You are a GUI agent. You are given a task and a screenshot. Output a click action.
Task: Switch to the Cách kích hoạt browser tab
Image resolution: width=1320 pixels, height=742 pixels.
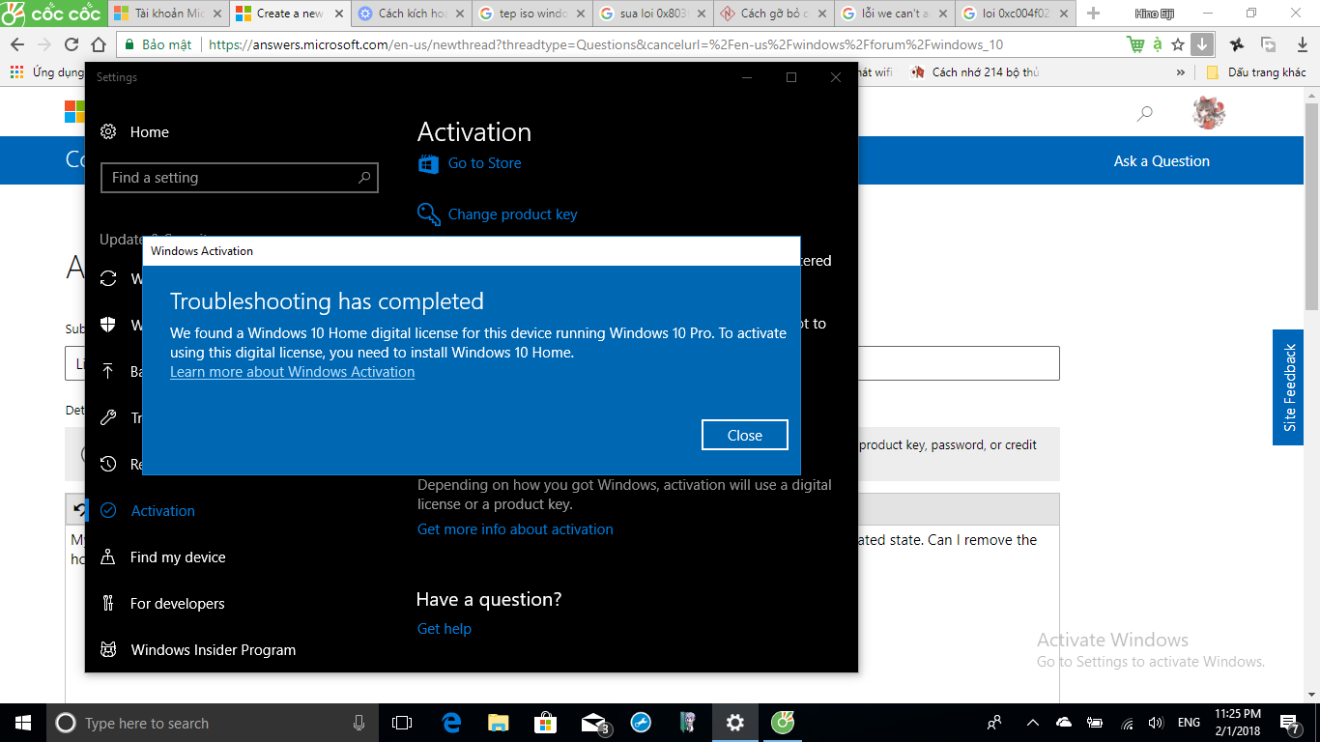(x=410, y=14)
